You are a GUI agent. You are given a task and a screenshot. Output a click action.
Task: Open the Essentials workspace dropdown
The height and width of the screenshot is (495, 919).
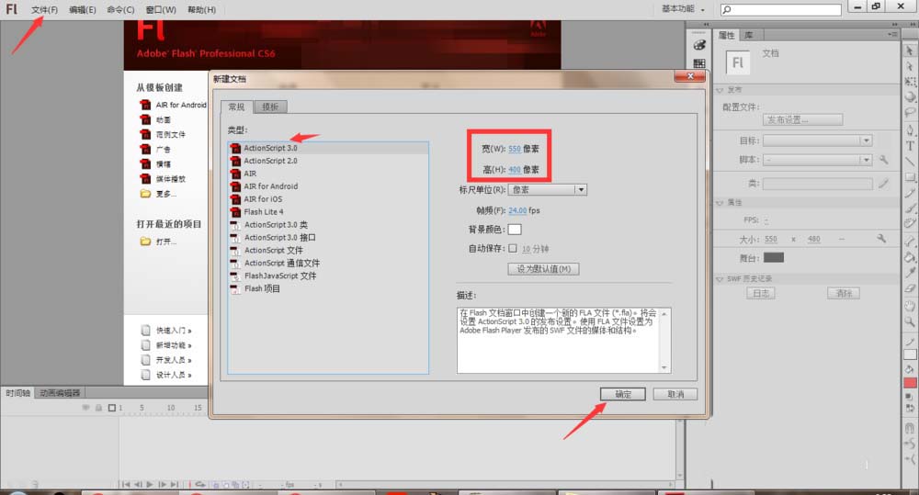684,9
